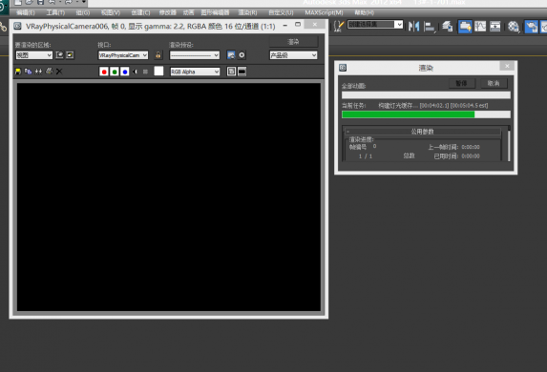Open the MAXScript(M) menu
The image size is (547, 372).
click(324, 12)
